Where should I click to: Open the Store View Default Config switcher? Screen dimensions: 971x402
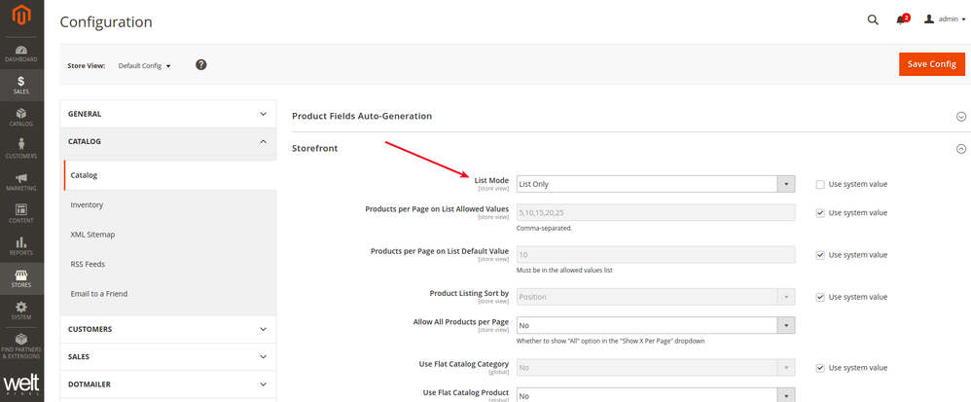(x=145, y=66)
